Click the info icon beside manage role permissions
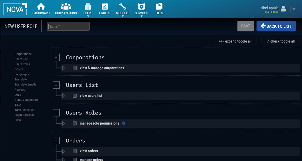 (x=124, y=123)
